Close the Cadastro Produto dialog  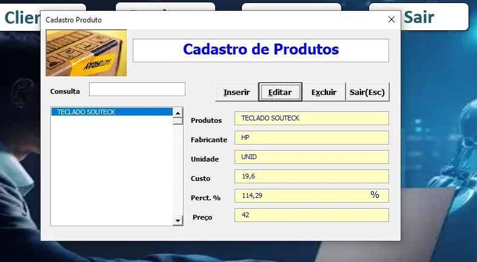pos(392,20)
